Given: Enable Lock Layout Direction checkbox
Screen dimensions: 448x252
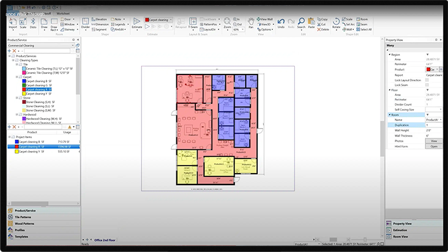Looking at the screenshot, I should tap(427, 80).
